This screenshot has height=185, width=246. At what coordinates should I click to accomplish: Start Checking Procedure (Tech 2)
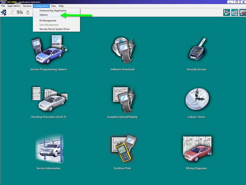tap(50, 99)
